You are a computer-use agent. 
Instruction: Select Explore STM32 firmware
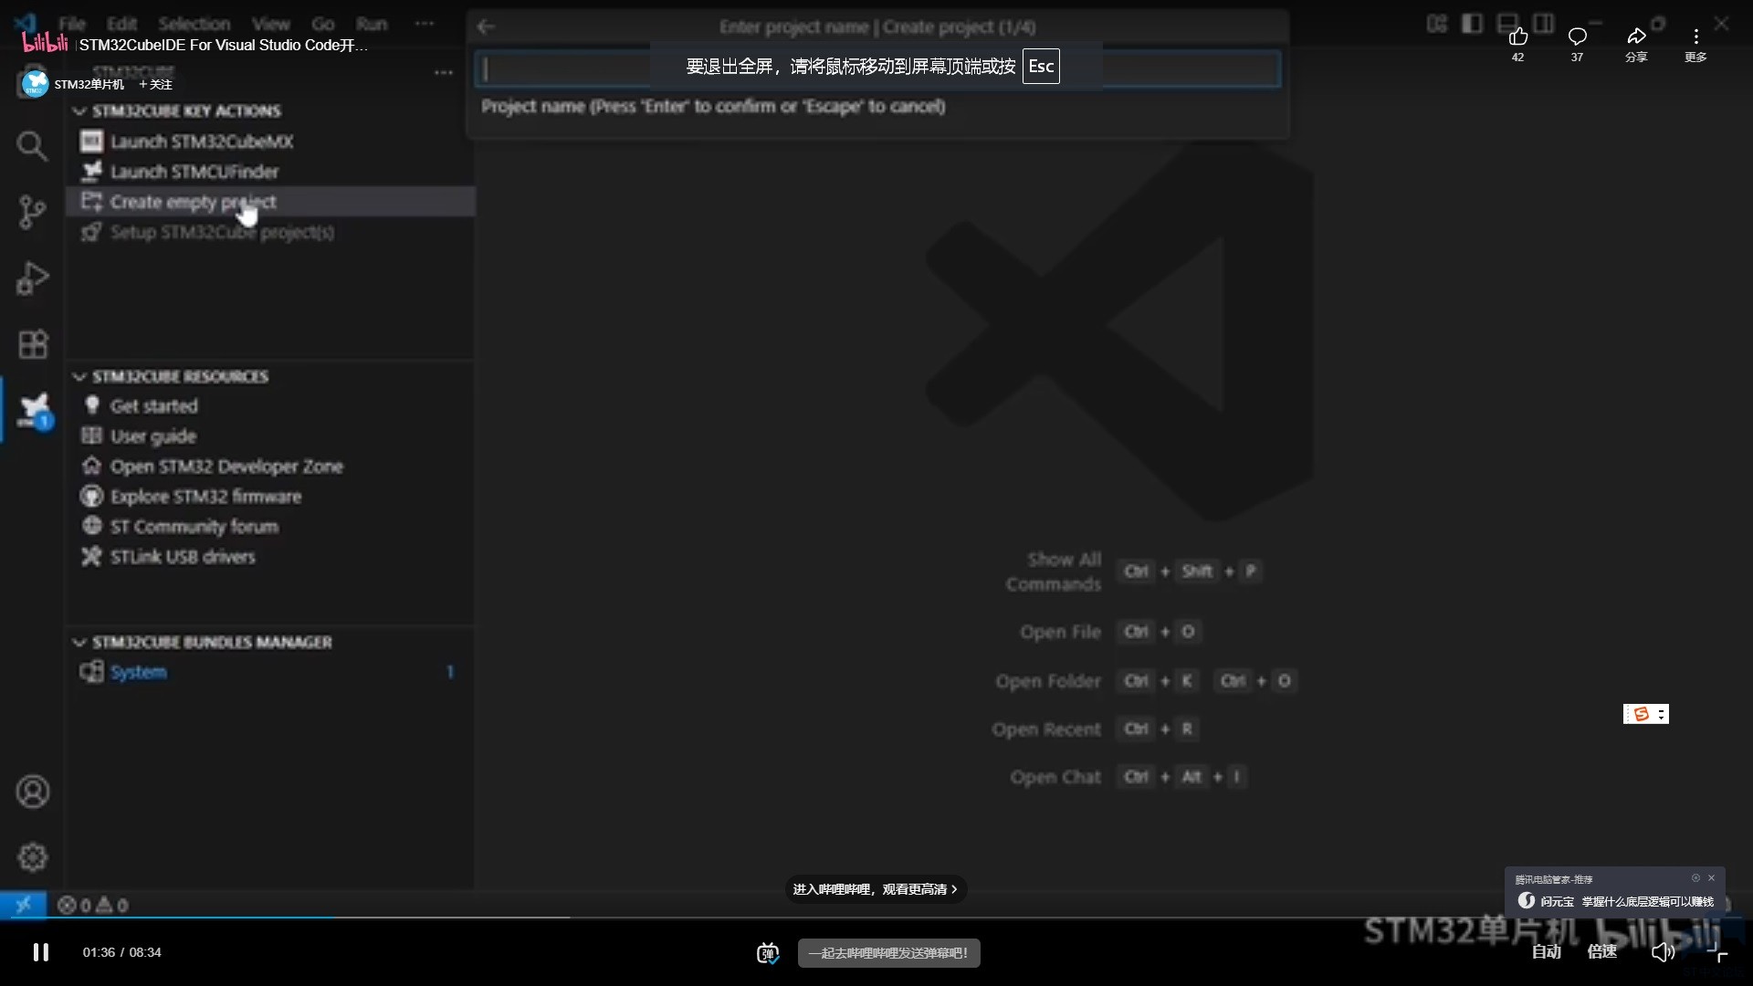click(271, 497)
